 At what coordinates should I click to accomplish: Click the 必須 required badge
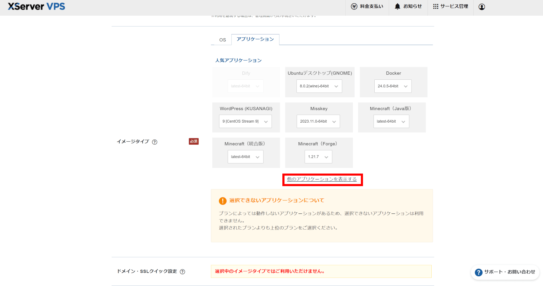194,141
